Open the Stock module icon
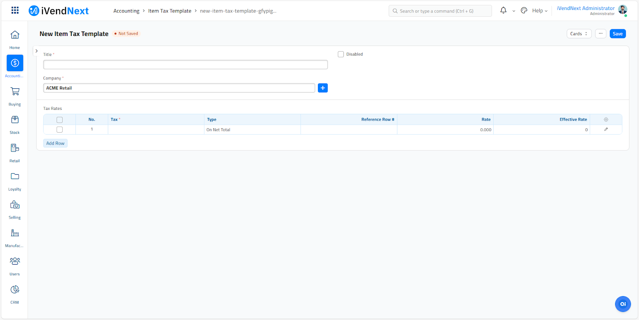Viewport: 639px width, 320px height. [15, 120]
